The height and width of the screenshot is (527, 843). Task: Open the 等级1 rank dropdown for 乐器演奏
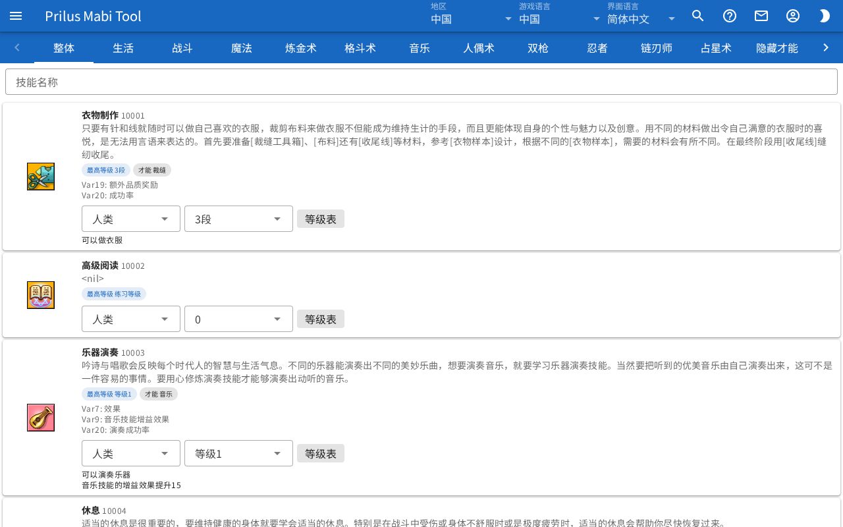(x=238, y=453)
